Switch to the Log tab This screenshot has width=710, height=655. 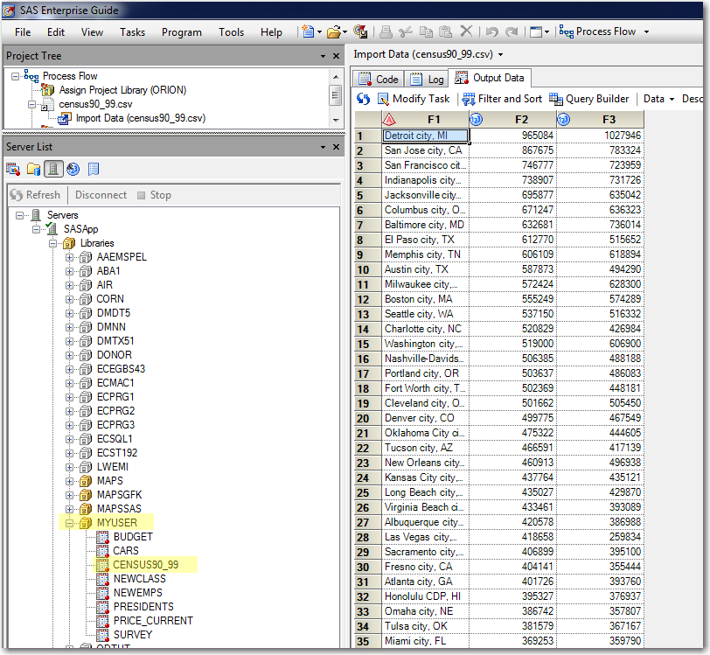pos(427,79)
